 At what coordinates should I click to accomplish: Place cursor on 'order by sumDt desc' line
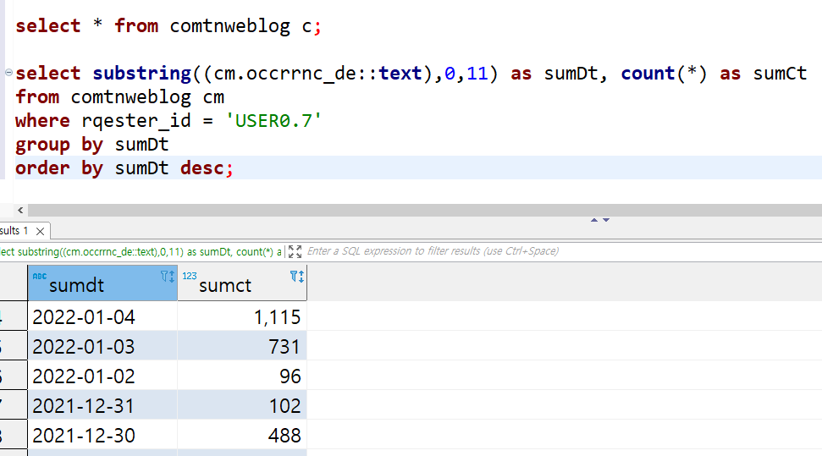[x=124, y=168]
